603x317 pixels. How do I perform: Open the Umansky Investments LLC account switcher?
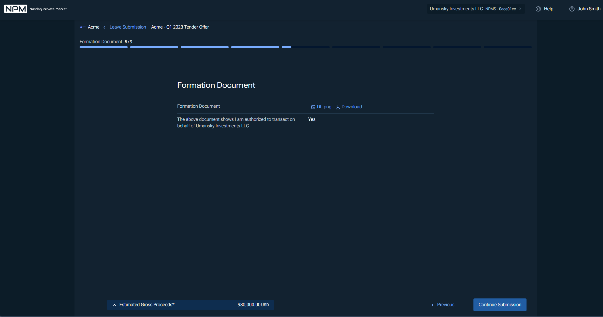pyautogui.click(x=476, y=9)
